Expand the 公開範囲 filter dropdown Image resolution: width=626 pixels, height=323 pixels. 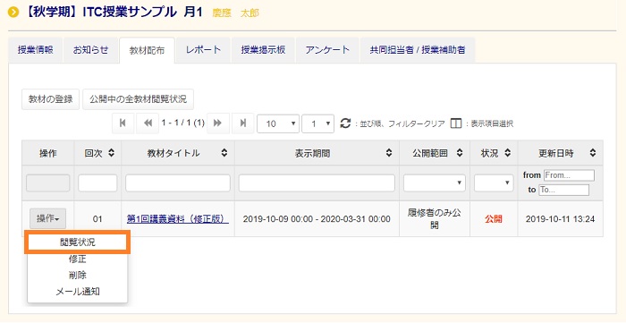(x=435, y=183)
